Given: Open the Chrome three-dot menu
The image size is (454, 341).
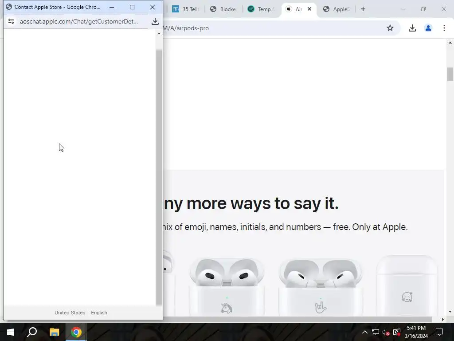Looking at the screenshot, I should 444,28.
